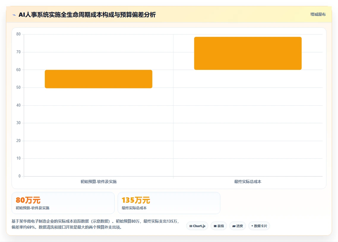Click y-axis value 70
The height and width of the screenshot is (242, 338).
click(18, 52)
